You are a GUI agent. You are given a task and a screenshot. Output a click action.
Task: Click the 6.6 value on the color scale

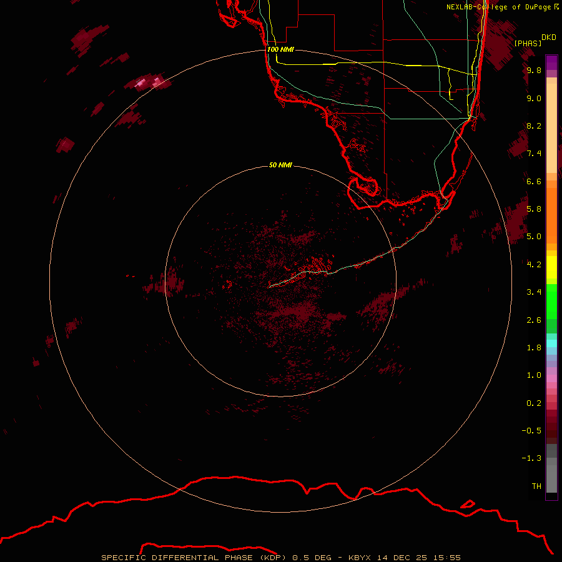tap(534, 182)
